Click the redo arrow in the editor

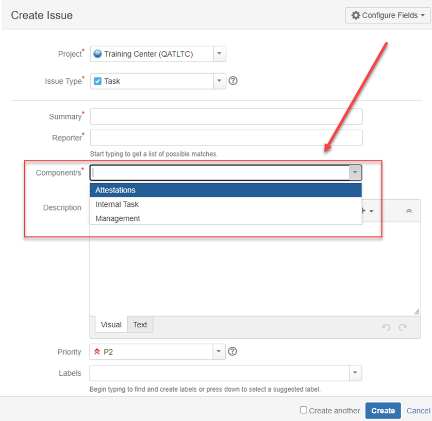[x=403, y=327]
